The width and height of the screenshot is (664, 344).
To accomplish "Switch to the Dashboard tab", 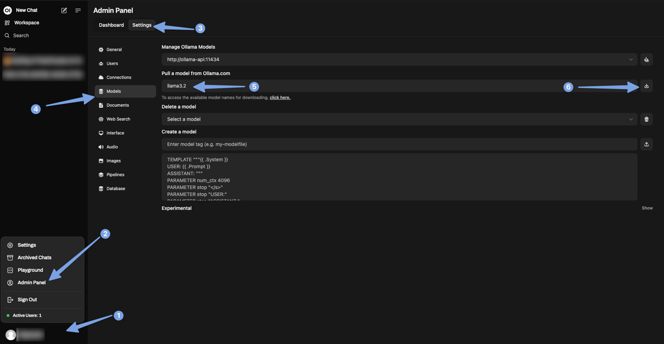I will pyautogui.click(x=111, y=25).
